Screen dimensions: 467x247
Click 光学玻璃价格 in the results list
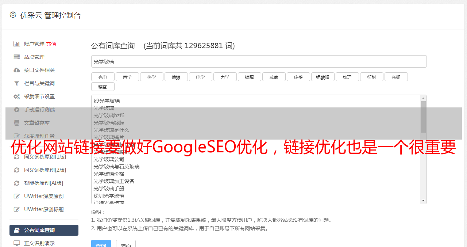point(109,174)
